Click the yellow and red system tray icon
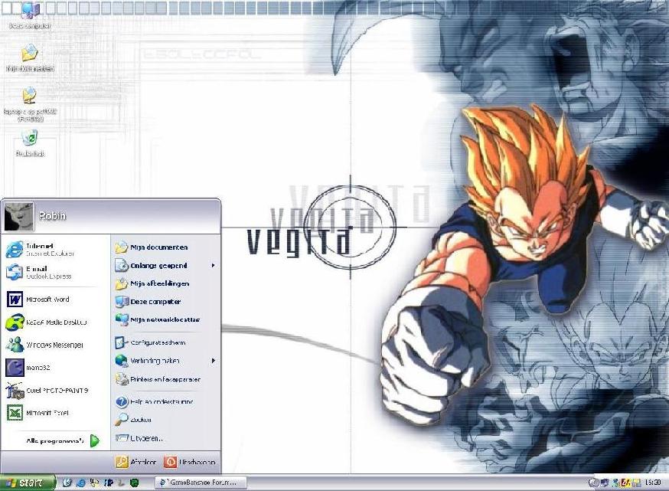669x491 pixels. tap(626, 483)
